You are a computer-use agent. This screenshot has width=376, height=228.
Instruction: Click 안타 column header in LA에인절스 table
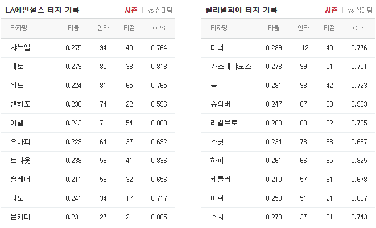click(x=103, y=28)
